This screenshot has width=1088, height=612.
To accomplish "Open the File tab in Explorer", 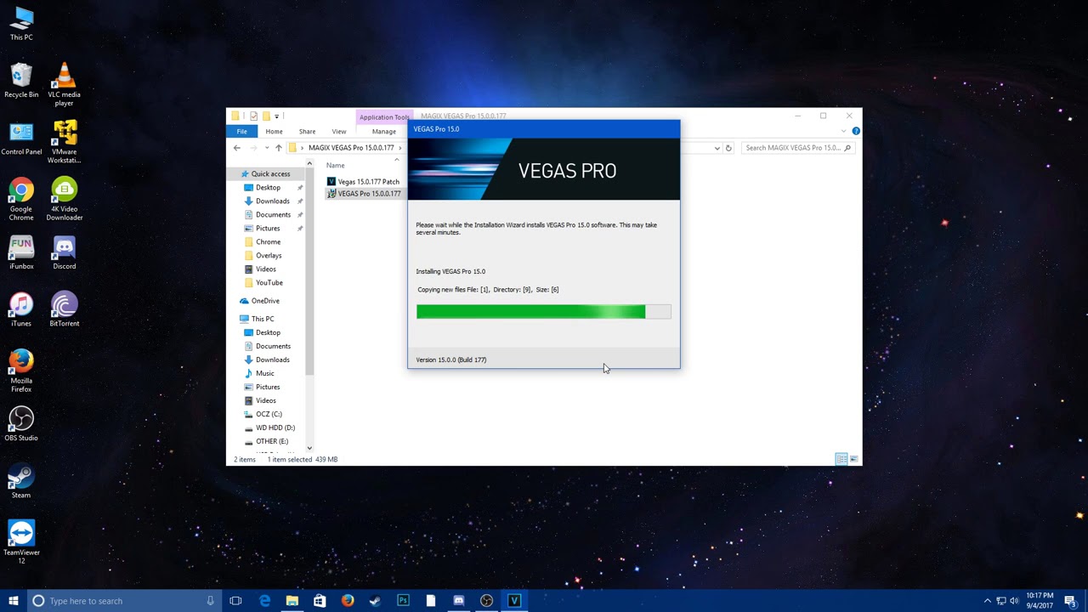I will (242, 132).
